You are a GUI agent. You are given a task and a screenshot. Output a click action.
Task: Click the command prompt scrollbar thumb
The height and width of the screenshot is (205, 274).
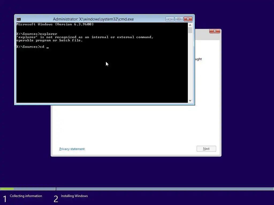pyautogui.click(x=190, y=30)
